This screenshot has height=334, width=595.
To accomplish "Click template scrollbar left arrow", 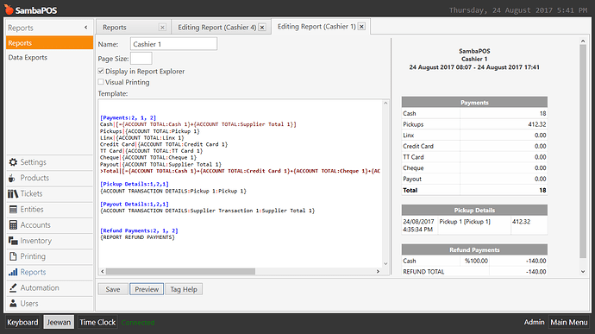I will (103, 271).
